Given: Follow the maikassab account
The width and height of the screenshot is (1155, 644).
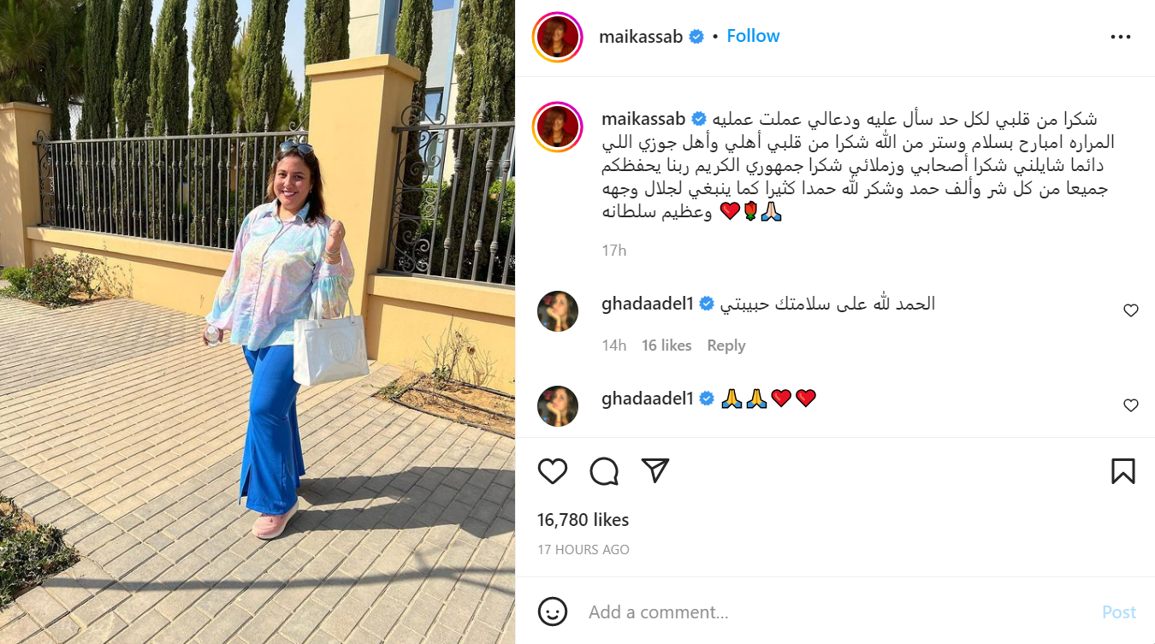Looking at the screenshot, I should tap(753, 36).
